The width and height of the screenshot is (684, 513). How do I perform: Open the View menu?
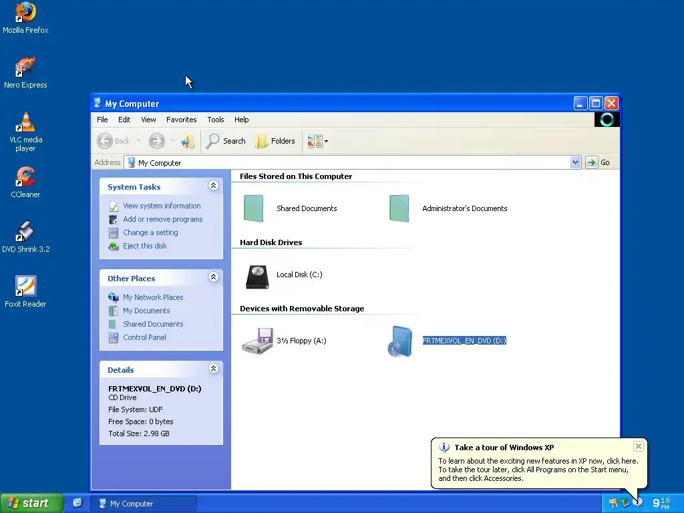(148, 120)
